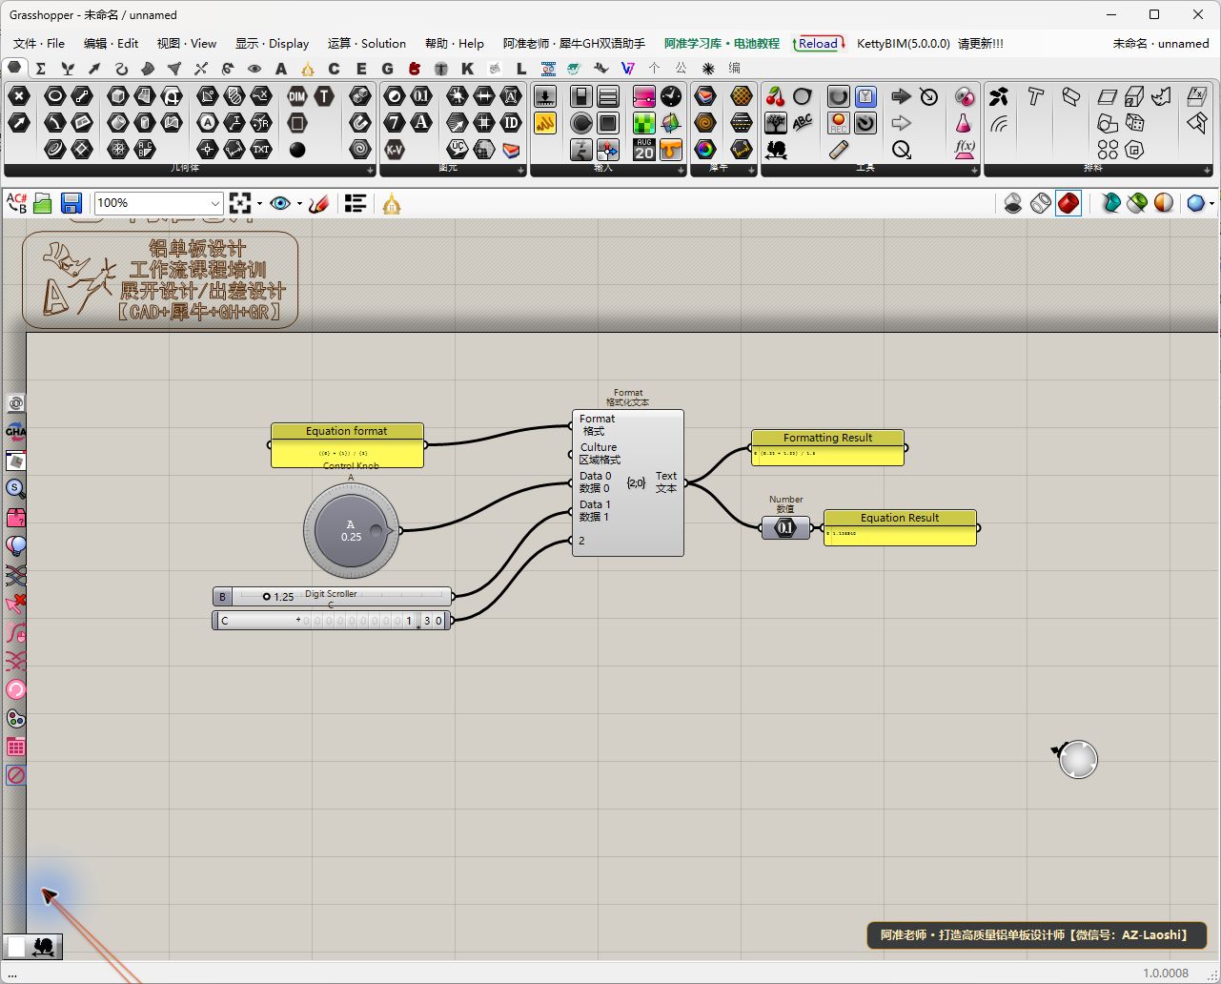Open the 文件 · File menu
The height and width of the screenshot is (984, 1221).
tap(39, 43)
